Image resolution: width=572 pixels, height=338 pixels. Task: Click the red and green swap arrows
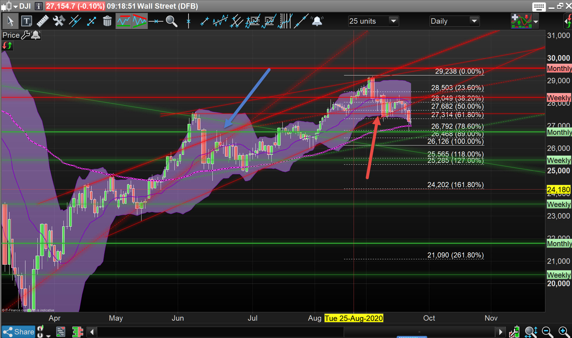(7, 46)
